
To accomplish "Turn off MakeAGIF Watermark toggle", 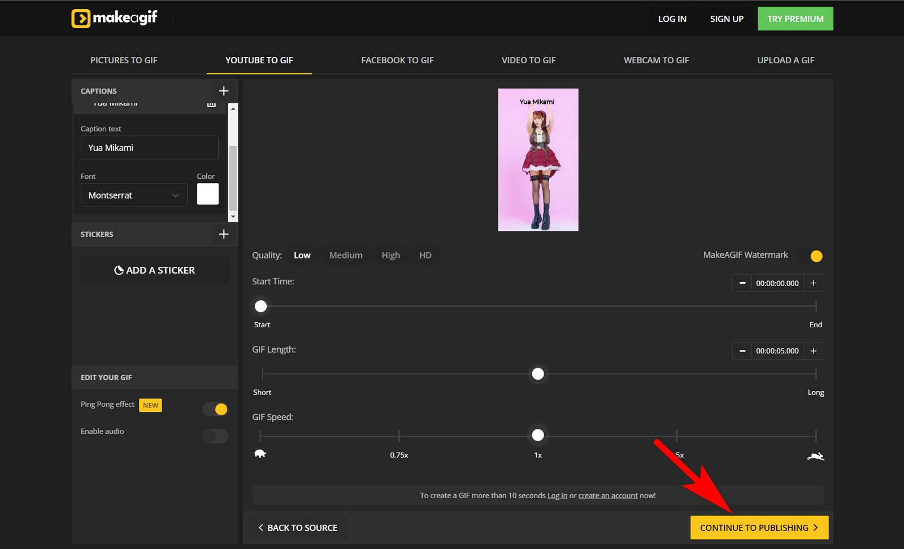I will 811,256.
